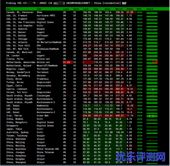Viewport: 170px width, 166px height.
Task: Show MTR for Singapore Digital Ocean
Action: click(139, 126)
